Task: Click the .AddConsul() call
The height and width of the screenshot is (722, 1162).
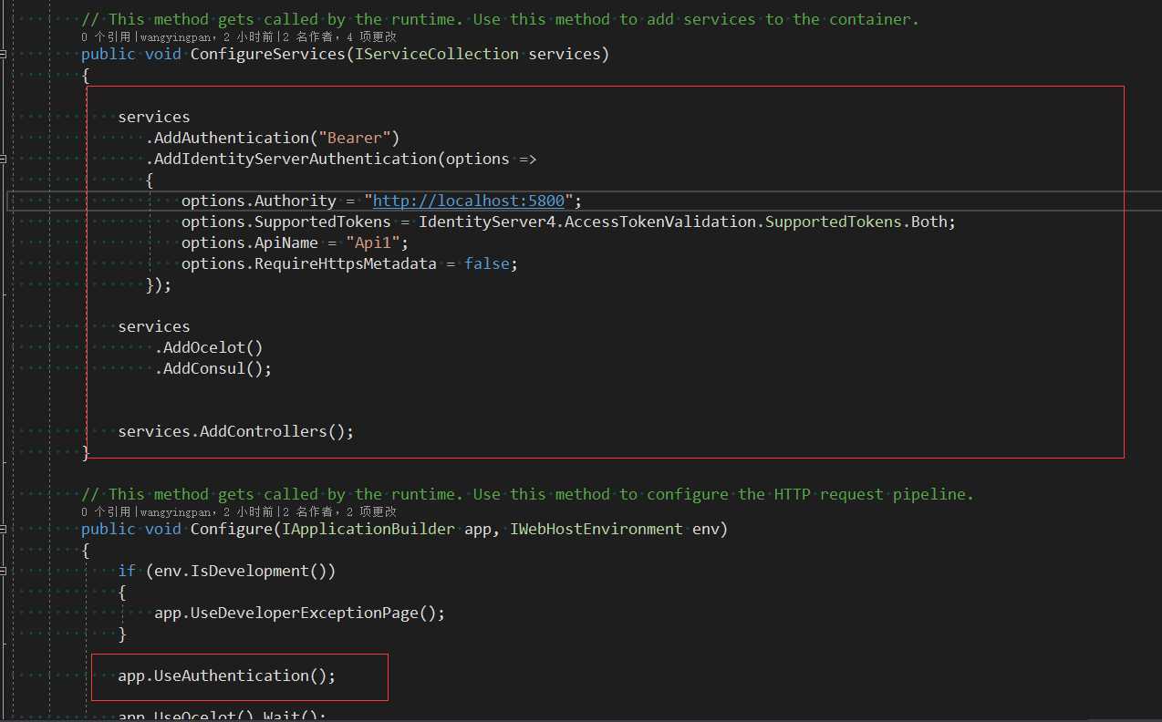Action: [213, 368]
